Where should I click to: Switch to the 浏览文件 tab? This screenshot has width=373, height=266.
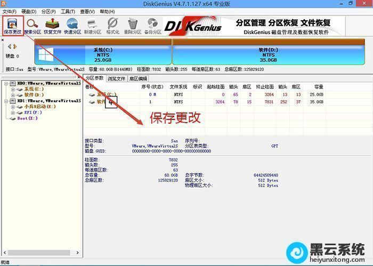(117, 78)
